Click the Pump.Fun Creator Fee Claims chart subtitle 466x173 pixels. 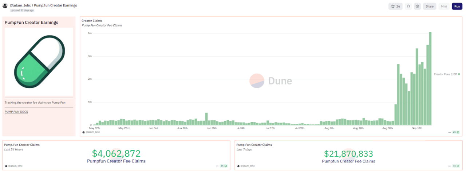click(x=102, y=25)
